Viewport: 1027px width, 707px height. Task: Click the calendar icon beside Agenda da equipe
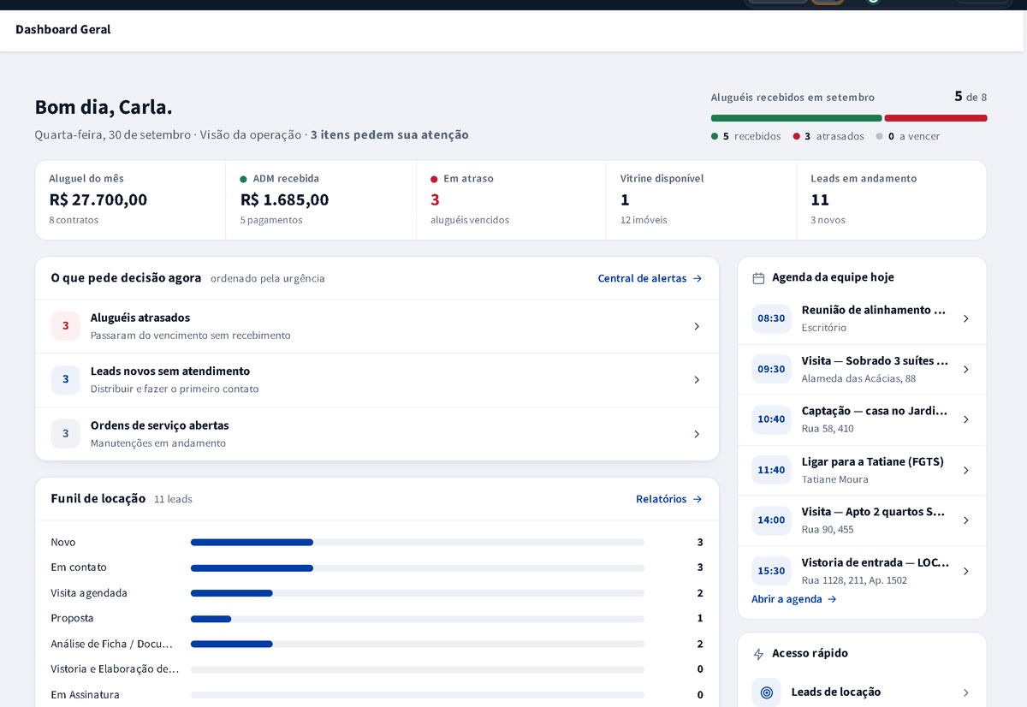click(758, 278)
